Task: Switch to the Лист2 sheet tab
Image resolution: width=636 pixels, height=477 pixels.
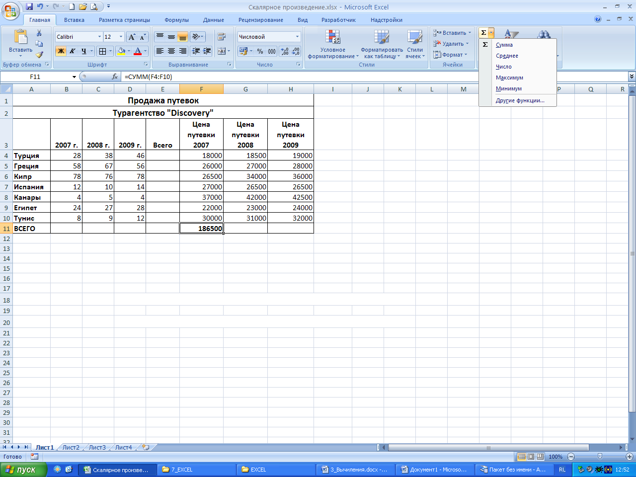Action: (71, 447)
